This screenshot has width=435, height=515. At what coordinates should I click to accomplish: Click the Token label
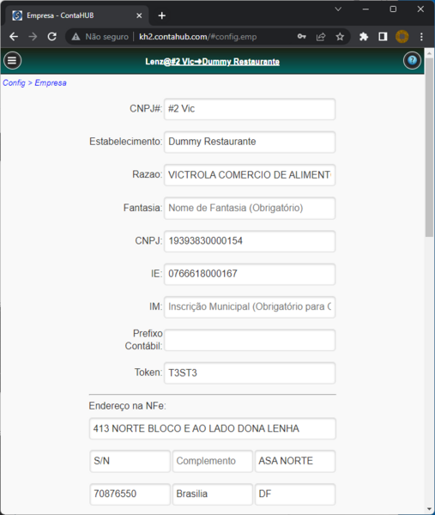coord(148,373)
